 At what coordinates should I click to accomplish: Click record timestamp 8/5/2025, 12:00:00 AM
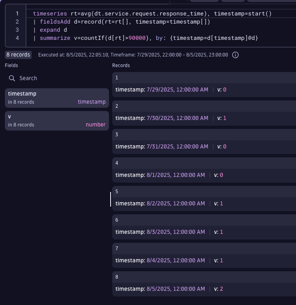tap(176, 289)
